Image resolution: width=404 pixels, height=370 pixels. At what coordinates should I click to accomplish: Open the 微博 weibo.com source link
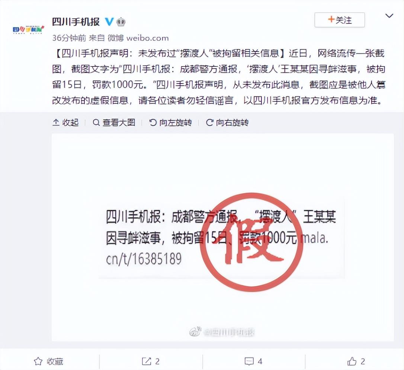click(x=138, y=38)
